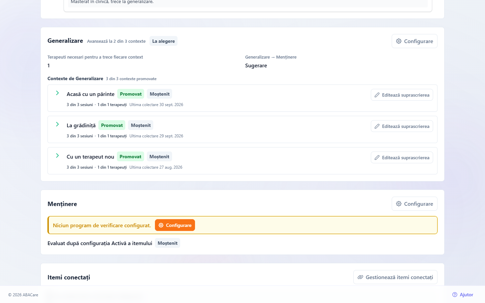
Task: Click the La alegere badge
Action: click(163, 41)
